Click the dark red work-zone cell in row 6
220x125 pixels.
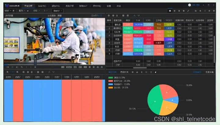click(159, 43)
